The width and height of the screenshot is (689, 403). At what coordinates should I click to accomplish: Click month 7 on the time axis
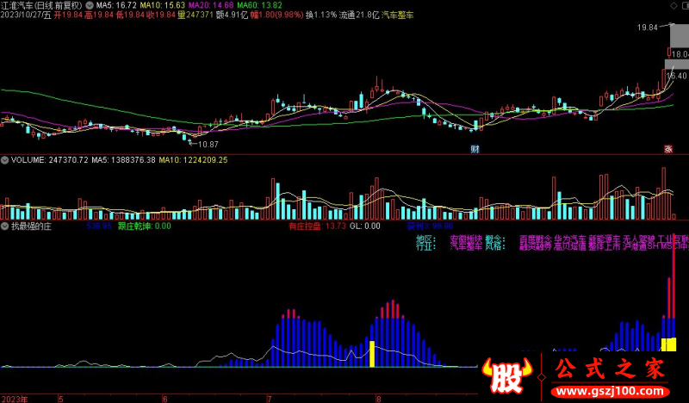pos(270,399)
